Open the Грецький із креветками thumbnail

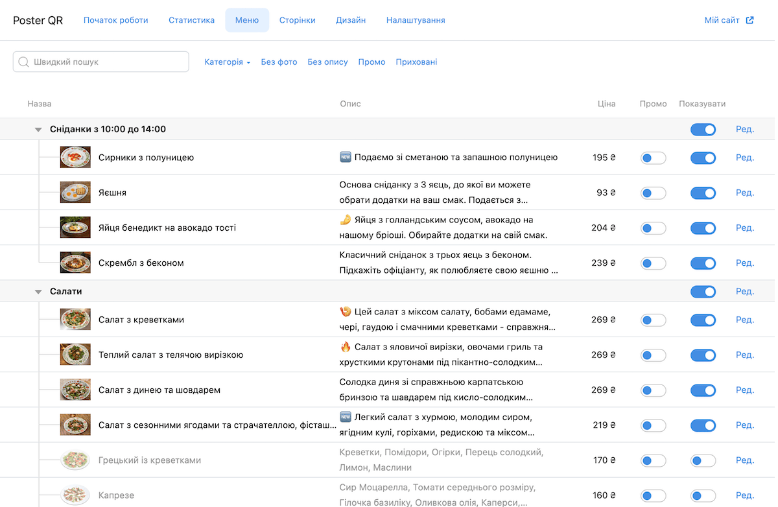(x=75, y=460)
